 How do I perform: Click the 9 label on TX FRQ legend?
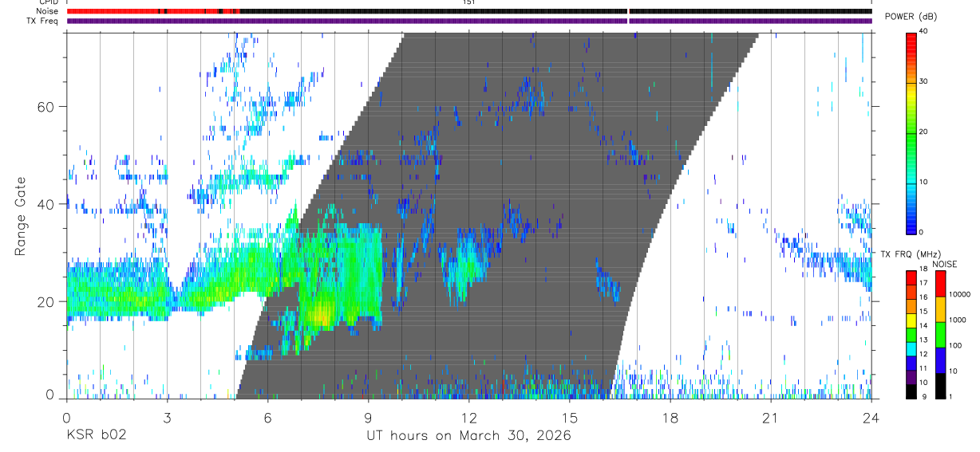924,396
